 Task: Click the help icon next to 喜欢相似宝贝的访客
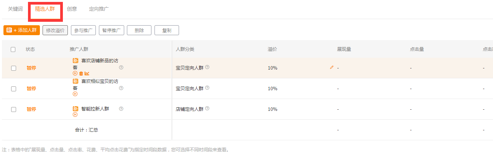point(121,88)
